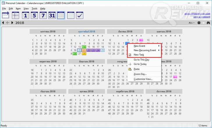Open the Item menu

18,9
